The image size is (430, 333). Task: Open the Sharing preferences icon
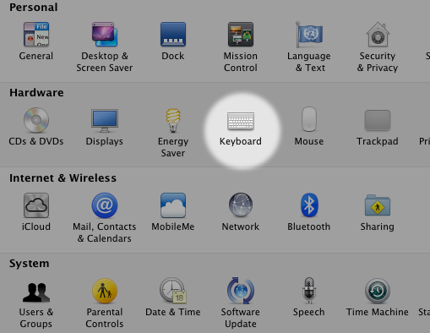tap(378, 205)
